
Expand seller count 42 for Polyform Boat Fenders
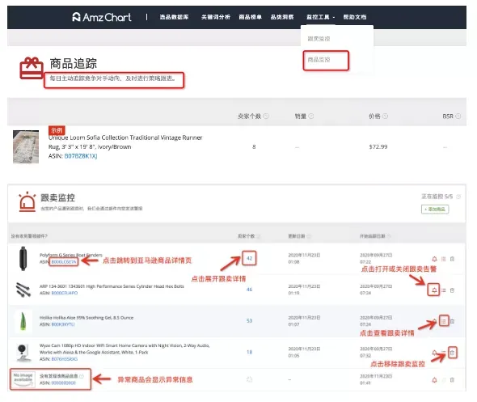249,258
